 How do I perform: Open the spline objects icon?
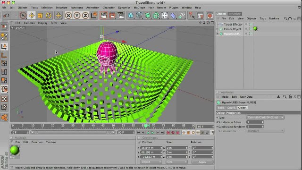tap(139, 16)
